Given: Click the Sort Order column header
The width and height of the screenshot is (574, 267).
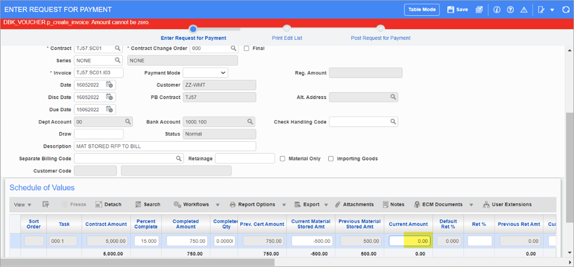Looking at the screenshot, I should click(33, 224).
